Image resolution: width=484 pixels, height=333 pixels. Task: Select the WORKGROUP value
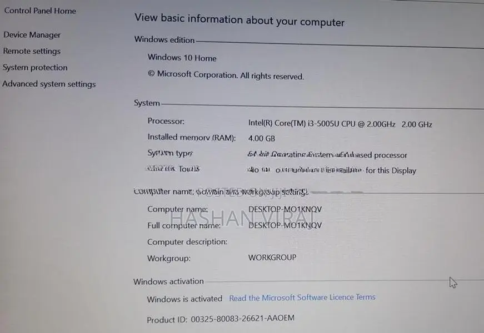[272, 258]
